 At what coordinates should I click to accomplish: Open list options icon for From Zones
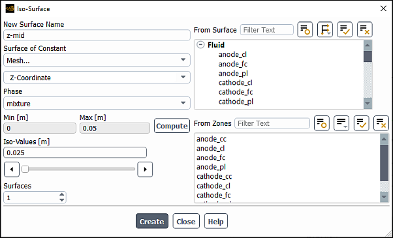341,123
